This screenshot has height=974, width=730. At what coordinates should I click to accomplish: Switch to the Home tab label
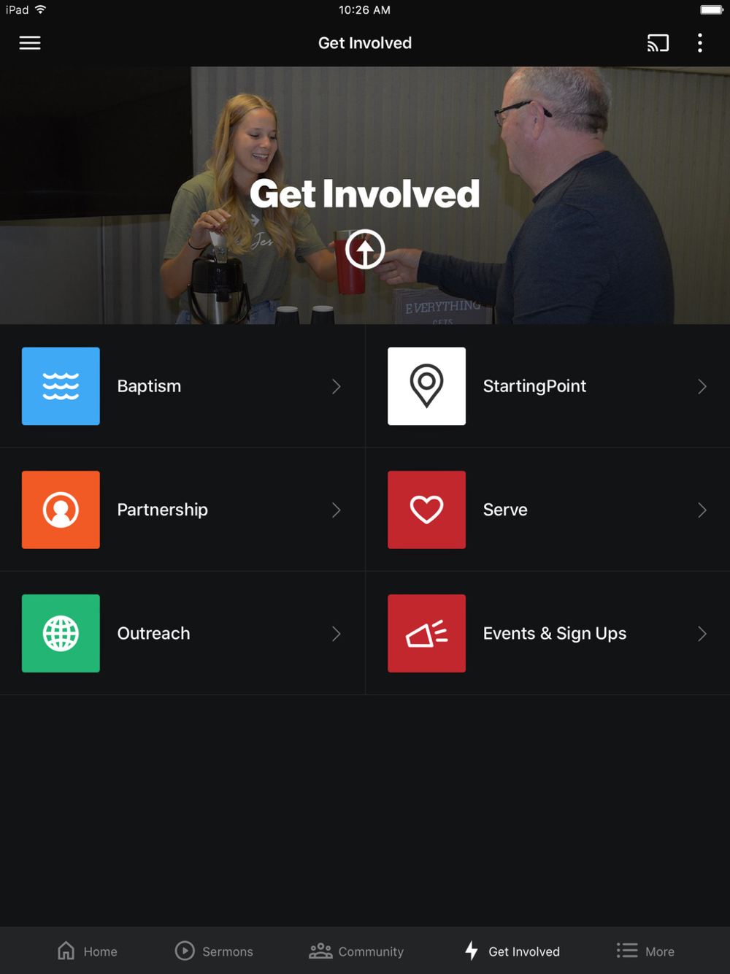coord(101,951)
